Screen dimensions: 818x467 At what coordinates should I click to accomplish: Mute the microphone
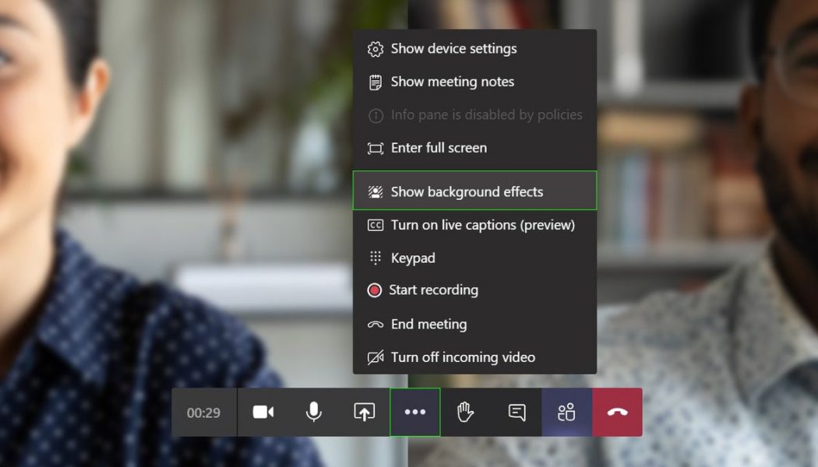point(314,413)
